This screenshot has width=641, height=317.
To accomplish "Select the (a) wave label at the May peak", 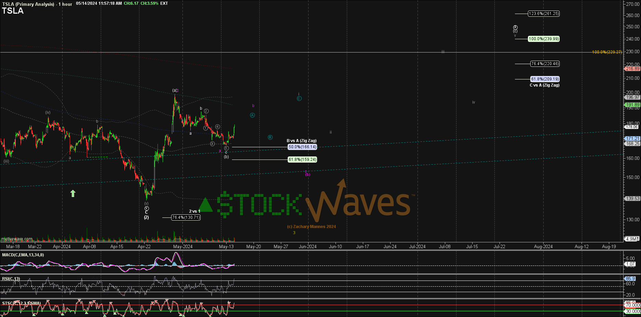I will (175, 90).
